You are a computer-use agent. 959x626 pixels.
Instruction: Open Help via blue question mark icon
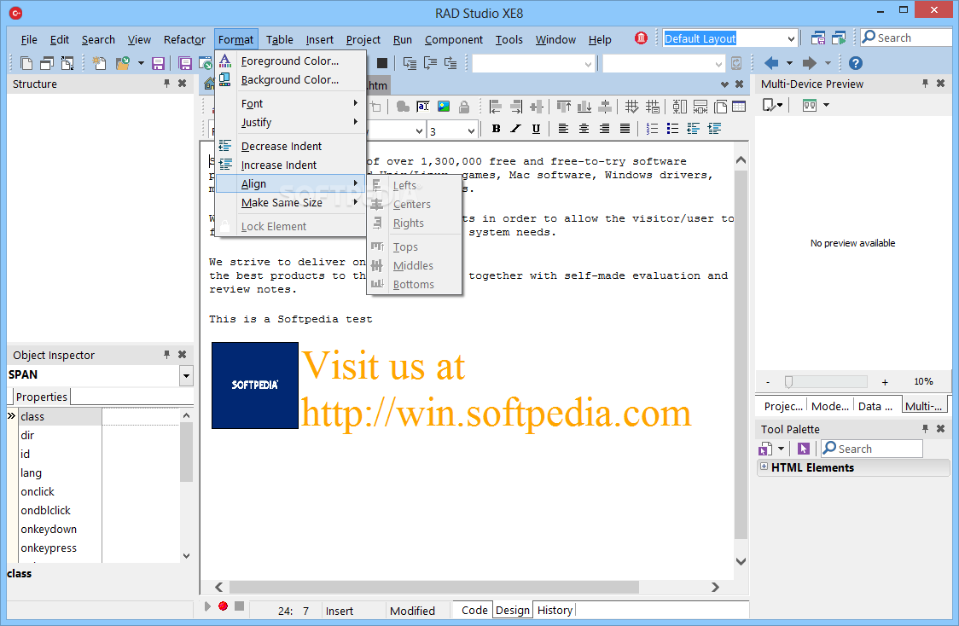coord(856,63)
